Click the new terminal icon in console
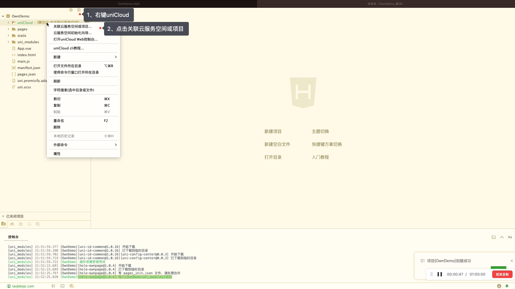This screenshot has height=289, width=515. coord(494,237)
